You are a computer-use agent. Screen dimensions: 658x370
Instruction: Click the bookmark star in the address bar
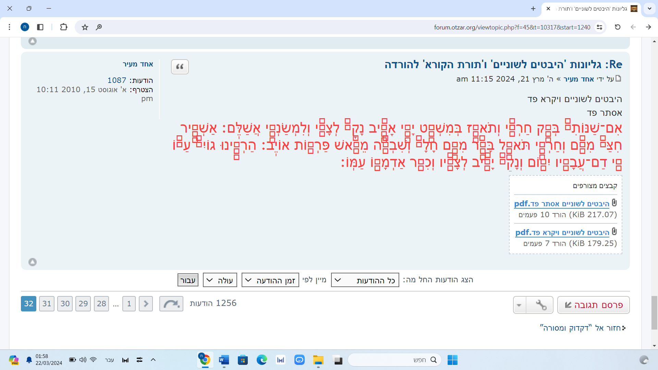pyautogui.click(x=85, y=27)
